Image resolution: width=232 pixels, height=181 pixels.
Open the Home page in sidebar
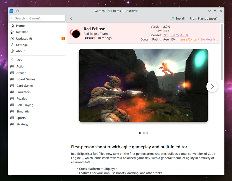tap(20, 26)
